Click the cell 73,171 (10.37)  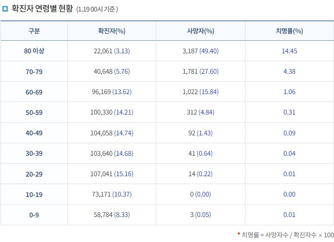pos(112,194)
